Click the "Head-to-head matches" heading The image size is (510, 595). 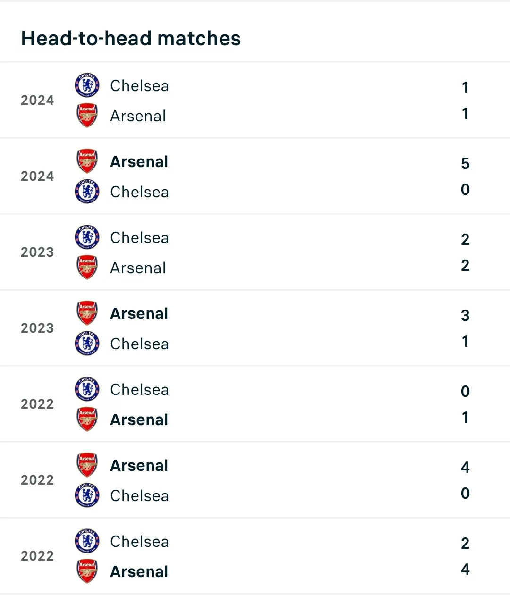tap(131, 39)
